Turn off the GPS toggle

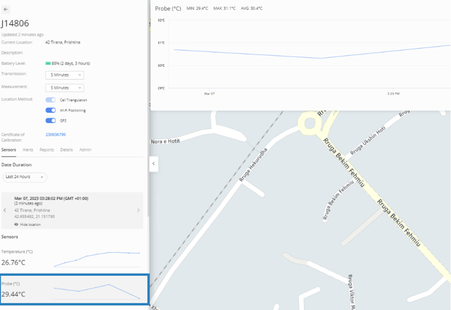point(50,120)
